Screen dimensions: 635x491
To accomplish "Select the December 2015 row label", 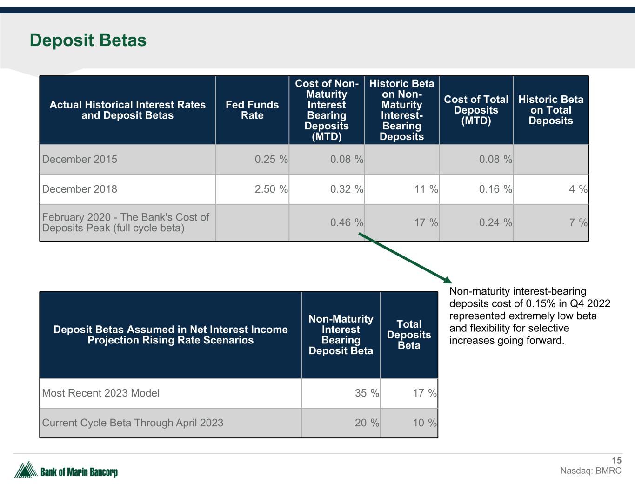I will point(80,159).
